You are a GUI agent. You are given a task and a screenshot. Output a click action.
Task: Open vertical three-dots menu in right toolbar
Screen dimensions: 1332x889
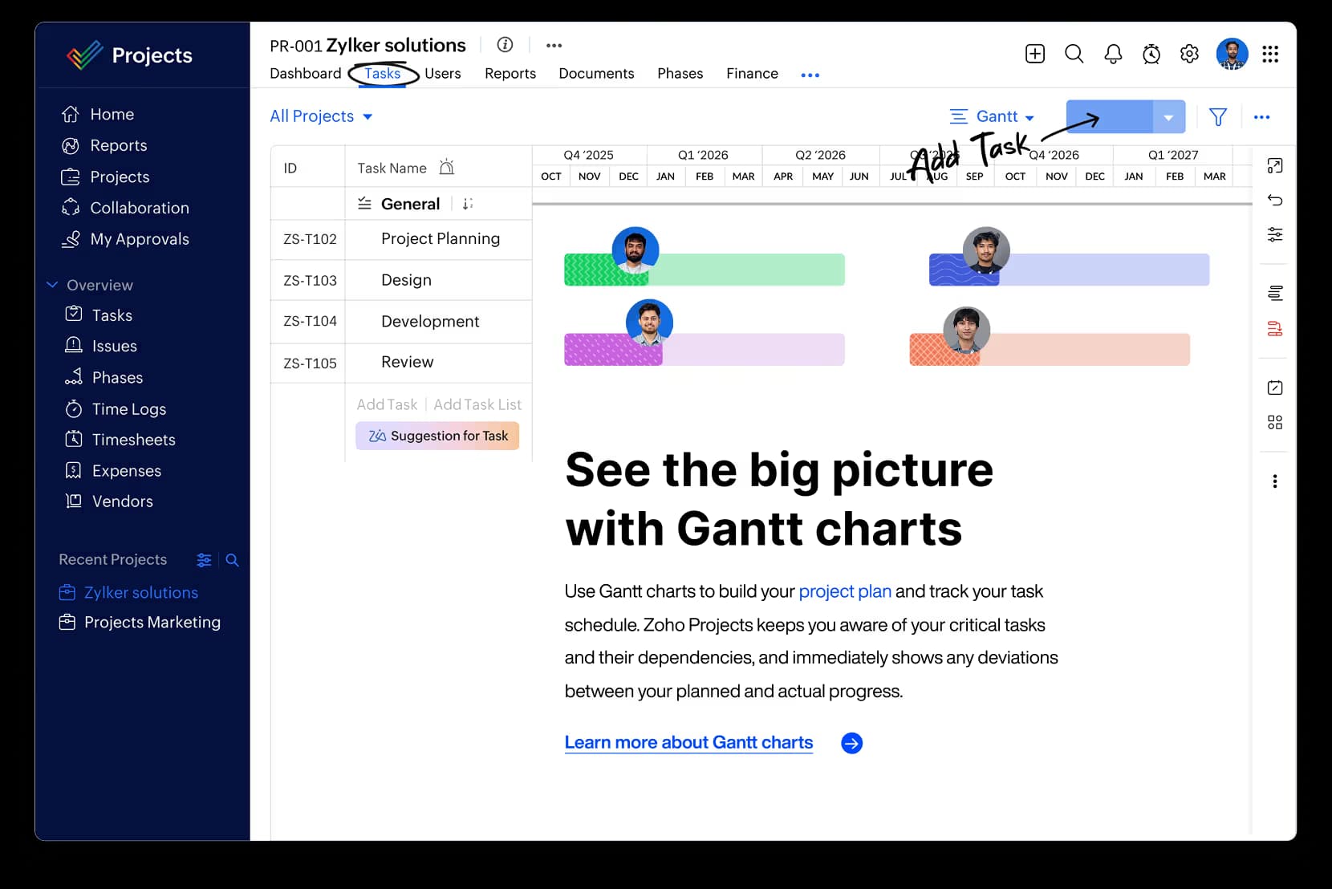[x=1275, y=481]
